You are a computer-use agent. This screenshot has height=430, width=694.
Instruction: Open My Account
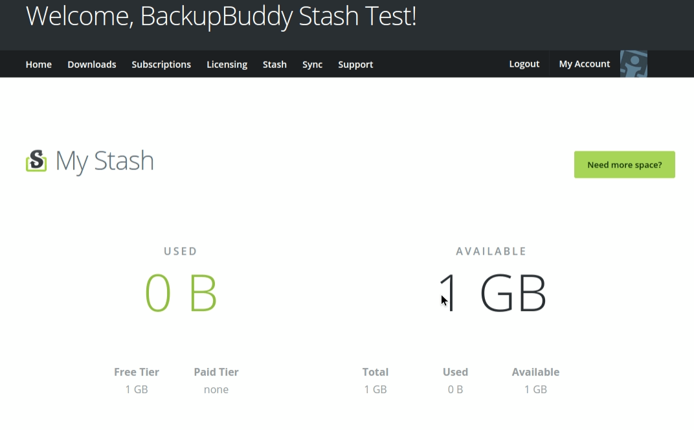coord(585,64)
